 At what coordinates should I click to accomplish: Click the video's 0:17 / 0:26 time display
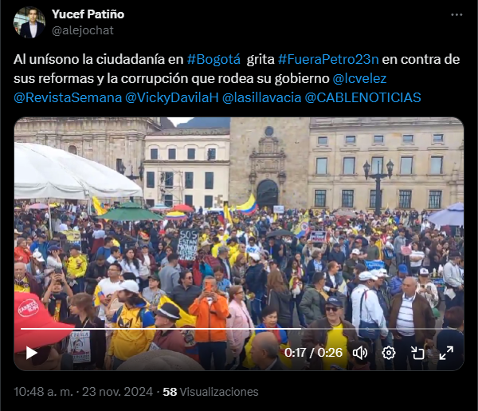[x=313, y=353]
